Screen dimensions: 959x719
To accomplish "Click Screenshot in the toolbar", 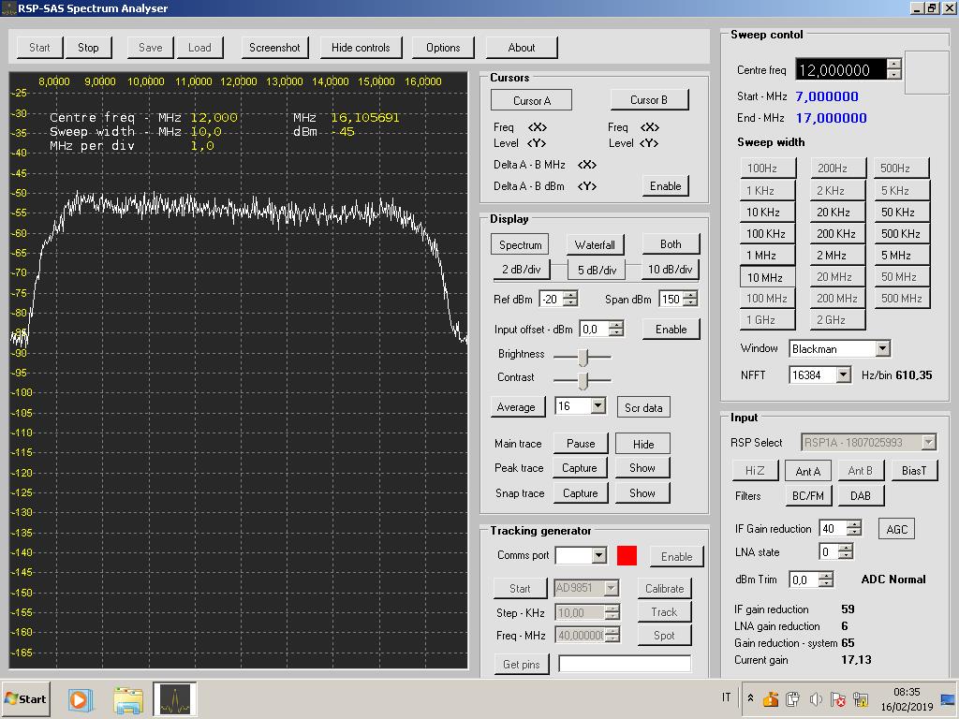I will point(274,47).
